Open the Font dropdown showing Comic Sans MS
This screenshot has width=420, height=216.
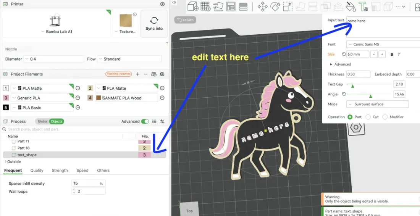click(x=383, y=44)
